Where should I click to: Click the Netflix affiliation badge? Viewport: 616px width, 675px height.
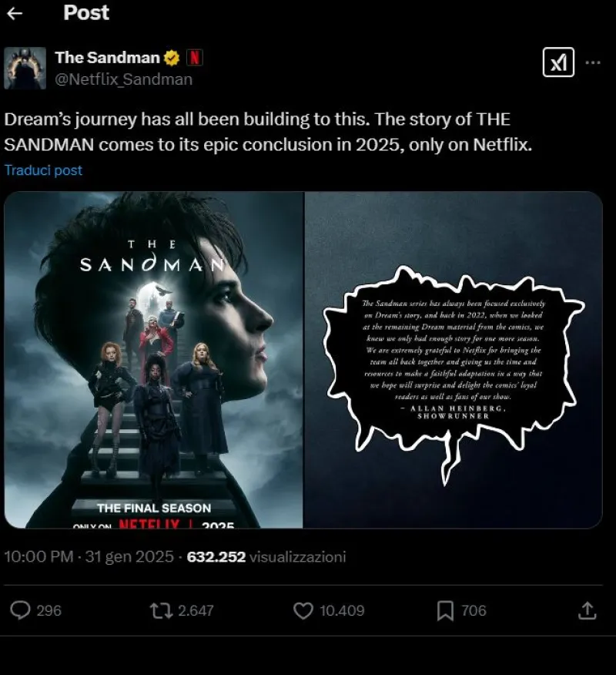(195, 57)
